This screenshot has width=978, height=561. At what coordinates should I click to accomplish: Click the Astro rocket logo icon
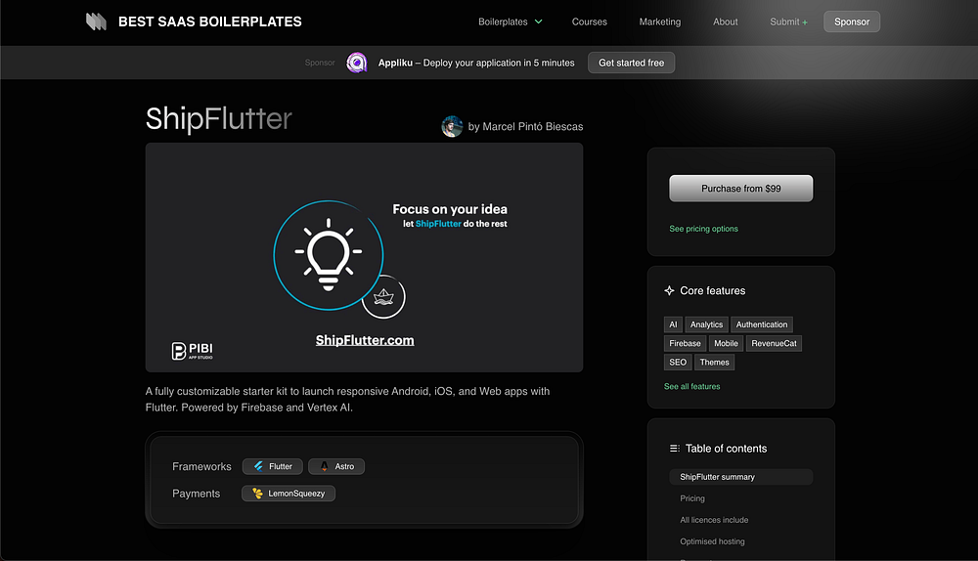pos(325,466)
